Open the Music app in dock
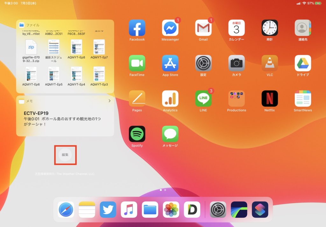 pyautogui.click(x=129, y=210)
